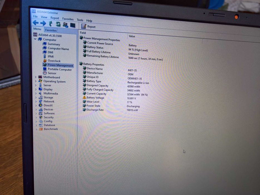Click the Database tree icon
This screenshot has width=260, height=195.
(41, 125)
